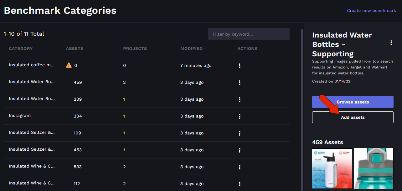
Task: Open kebab menu for 533-asset row
Action: (240, 167)
